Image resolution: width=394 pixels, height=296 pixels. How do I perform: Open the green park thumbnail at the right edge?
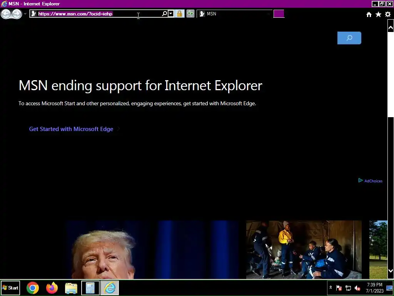click(378, 250)
